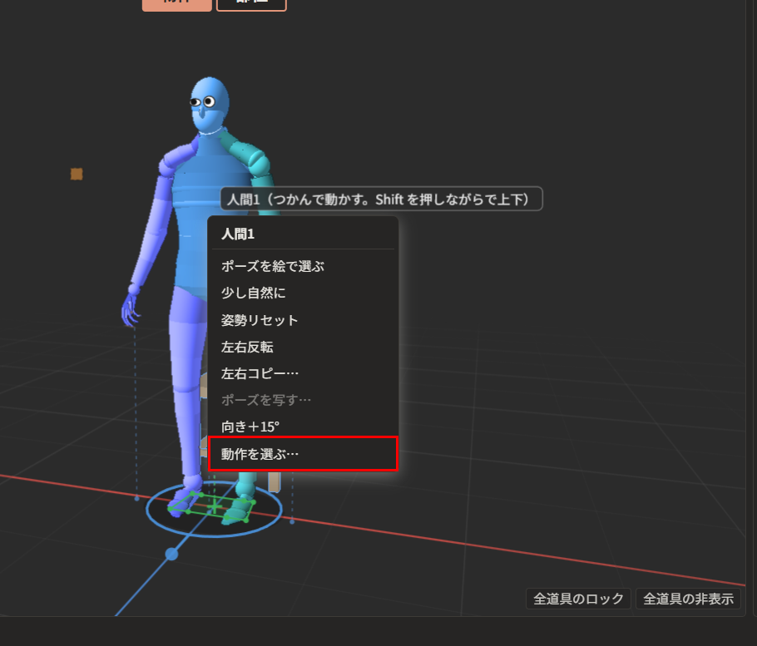Click 姿勢リセット in the context menu
The image size is (757, 646).
[303, 320]
